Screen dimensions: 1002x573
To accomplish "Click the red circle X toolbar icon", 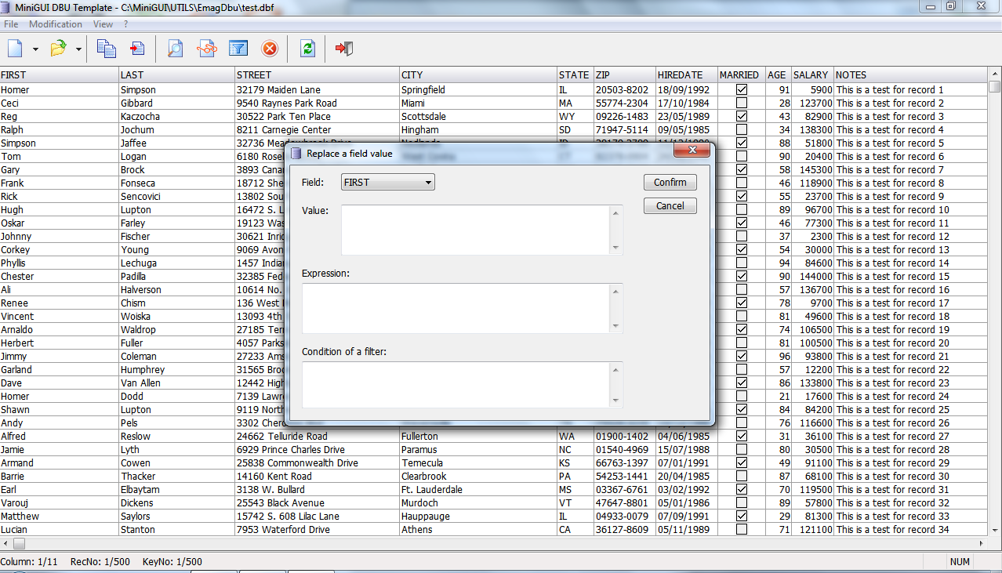I will [270, 49].
